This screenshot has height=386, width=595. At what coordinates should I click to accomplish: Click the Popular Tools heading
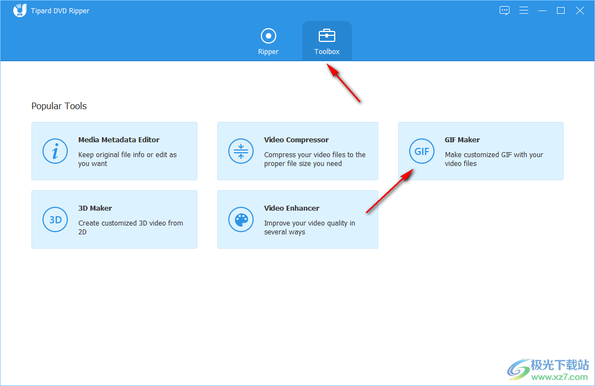tap(59, 106)
